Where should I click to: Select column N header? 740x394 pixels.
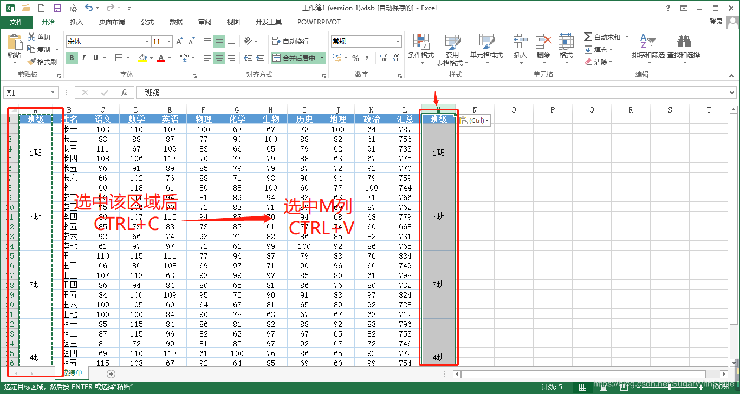tap(475, 110)
